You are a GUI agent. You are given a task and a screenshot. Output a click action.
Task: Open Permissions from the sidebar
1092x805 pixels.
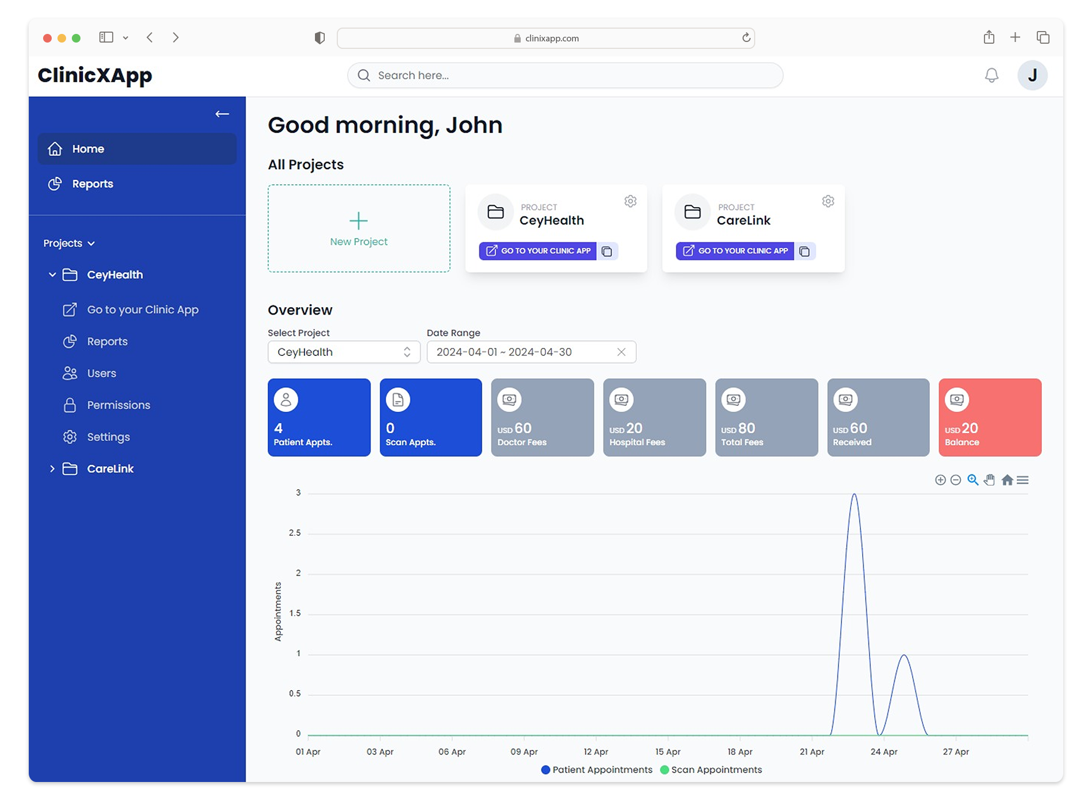pos(117,405)
